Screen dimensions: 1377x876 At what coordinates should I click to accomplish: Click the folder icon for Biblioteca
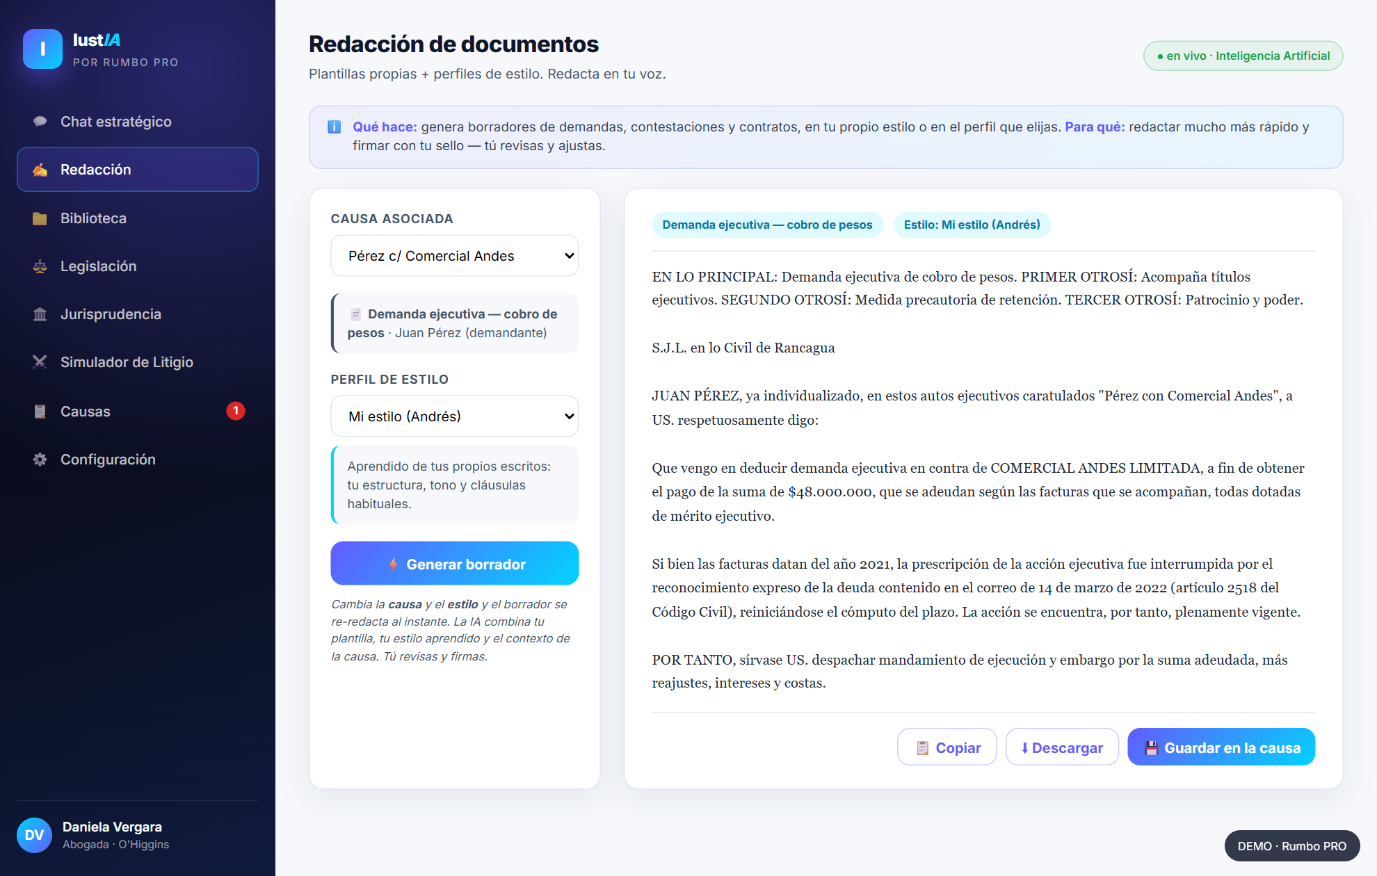tap(40, 218)
